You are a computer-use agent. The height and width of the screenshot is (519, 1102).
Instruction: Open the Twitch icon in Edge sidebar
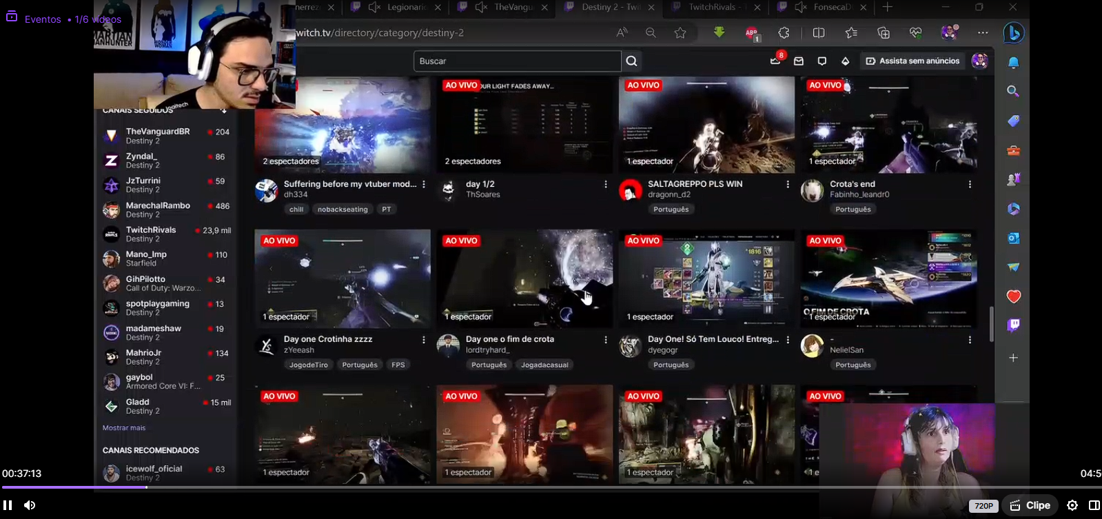click(1013, 325)
